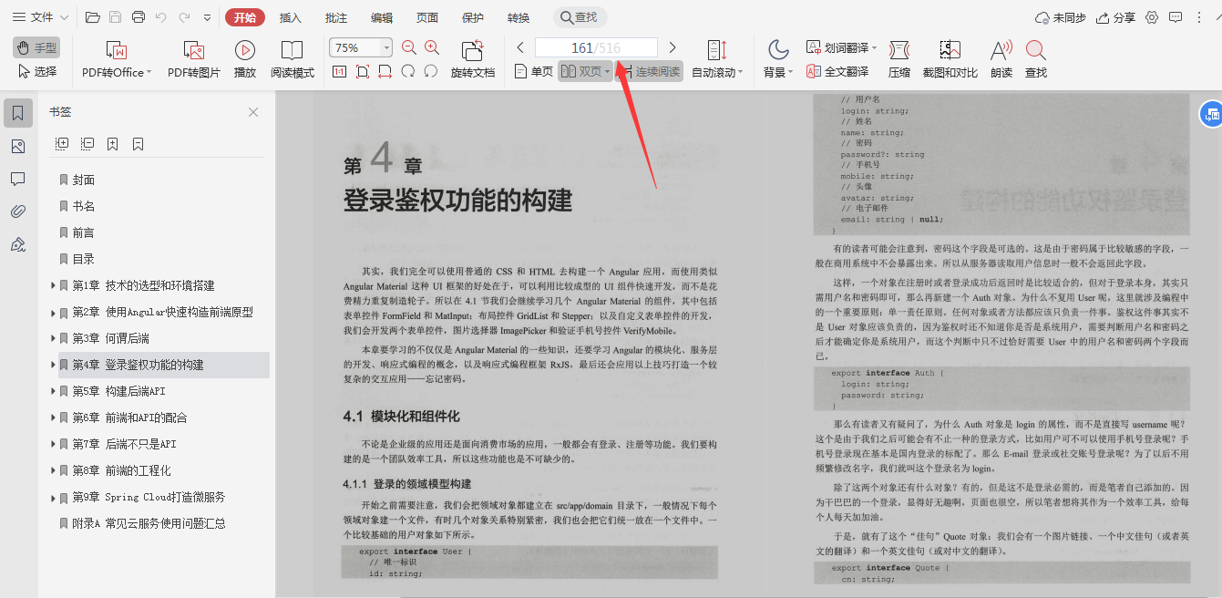
Task: Open thumbnail panel in left sidebar
Action: (17, 146)
